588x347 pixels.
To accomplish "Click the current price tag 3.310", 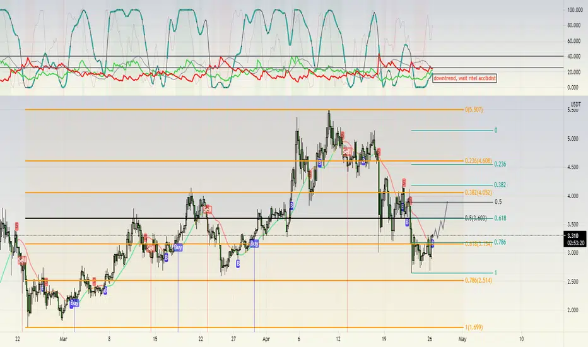I will coord(573,236).
